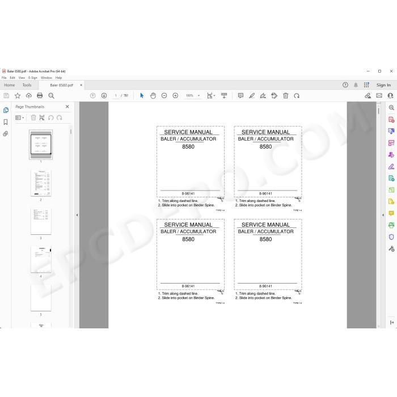Open thumbnail panel page layout icon
The height and width of the screenshot is (397, 397).
click(x=42, y=118)
